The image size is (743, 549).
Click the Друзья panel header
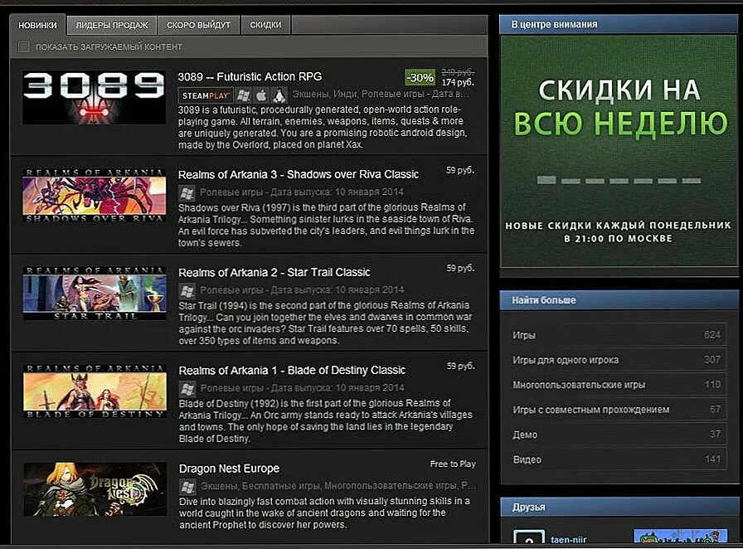coord(619,507)
